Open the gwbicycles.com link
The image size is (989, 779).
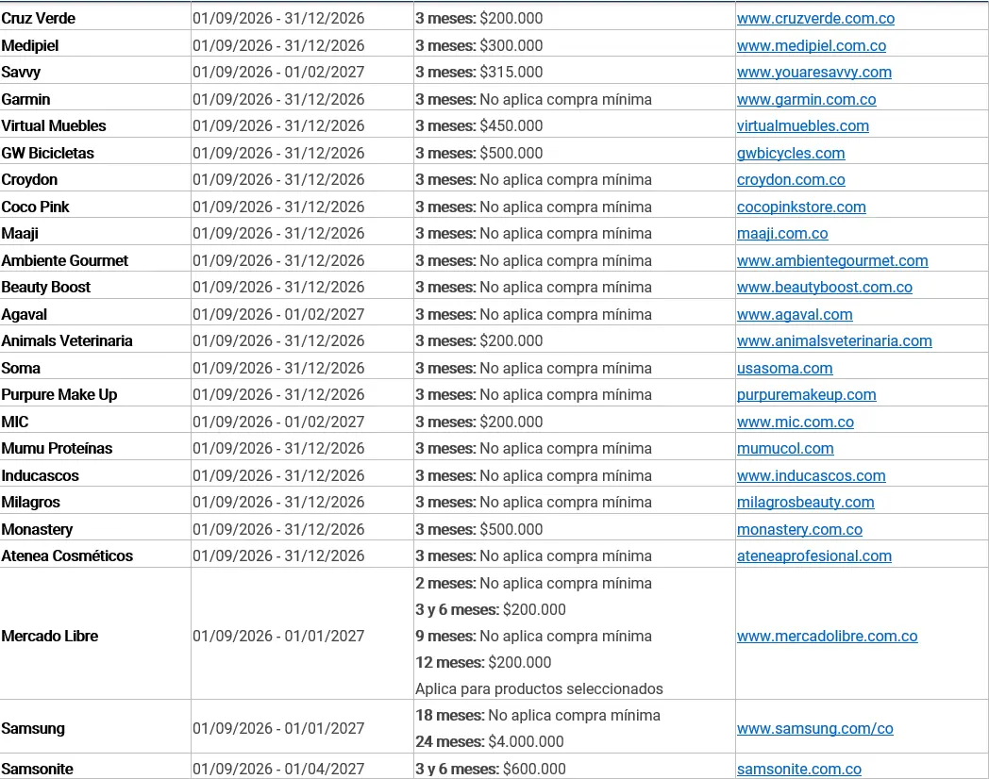click(790, 153)
